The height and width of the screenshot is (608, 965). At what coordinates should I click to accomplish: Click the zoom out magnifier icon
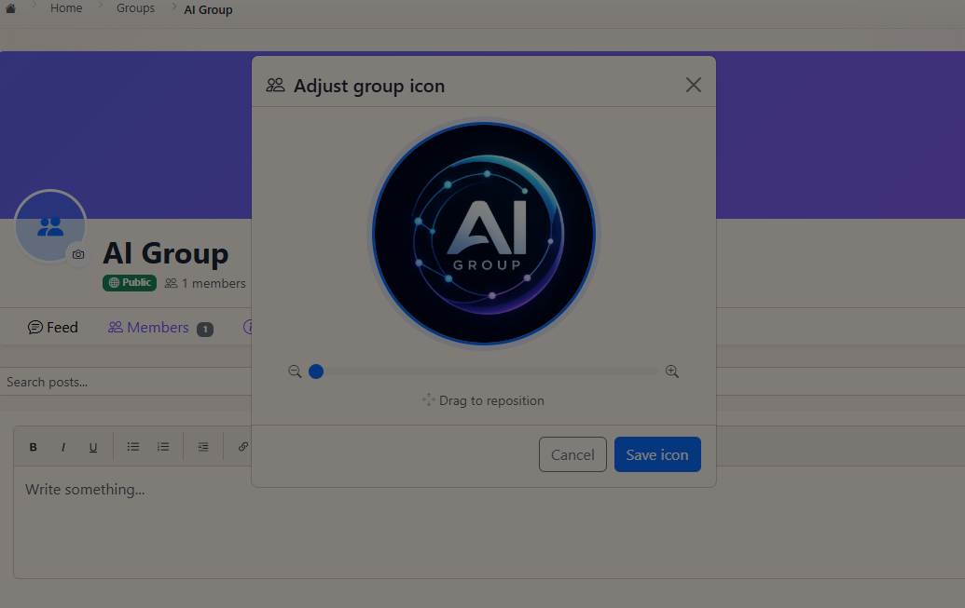click(x=295, y=372)
